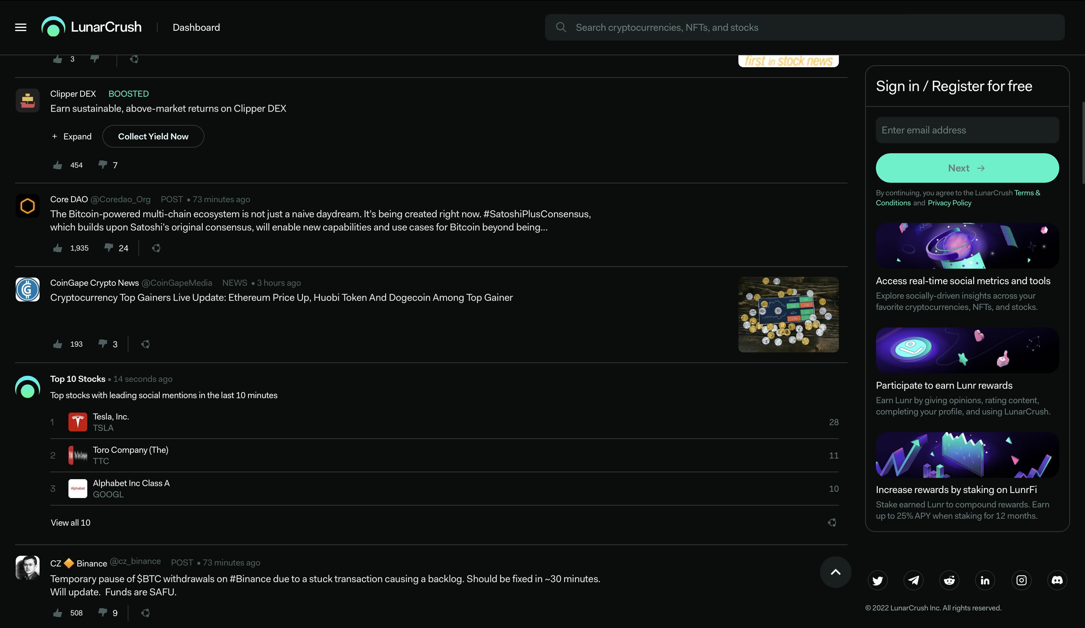Click Clipper DEX account name
Viewport: 1085px width, 628px height.
click(x=73, y=94)
